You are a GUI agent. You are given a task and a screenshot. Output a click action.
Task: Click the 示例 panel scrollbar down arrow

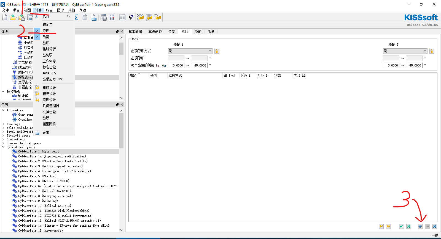tap(122, 230)
